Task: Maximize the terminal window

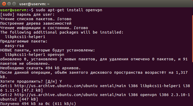Action: click(14, 4)
